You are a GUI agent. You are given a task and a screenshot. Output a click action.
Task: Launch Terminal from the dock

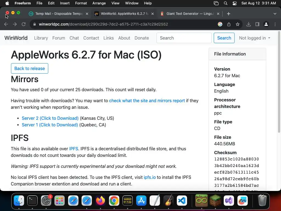coord(32,200)
